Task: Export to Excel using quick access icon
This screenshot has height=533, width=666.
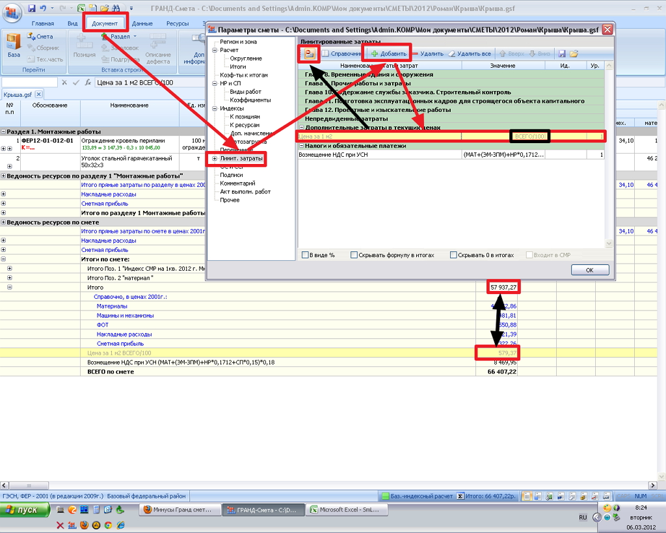Action: coord(81,8)
